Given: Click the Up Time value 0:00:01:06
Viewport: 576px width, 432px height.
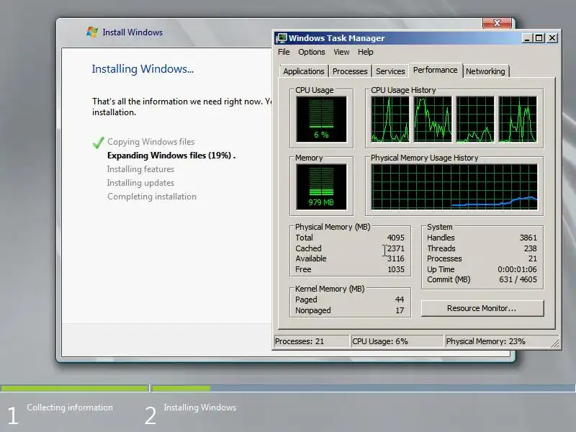Looking at the screenshot, I should coord(517,269).
